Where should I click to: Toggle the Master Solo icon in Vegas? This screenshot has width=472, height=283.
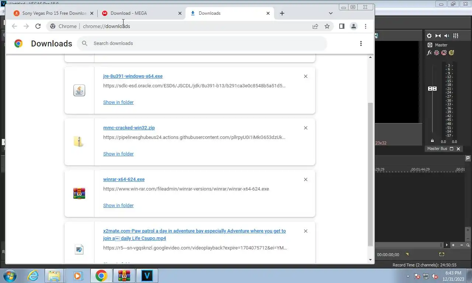tap(451, 53)
